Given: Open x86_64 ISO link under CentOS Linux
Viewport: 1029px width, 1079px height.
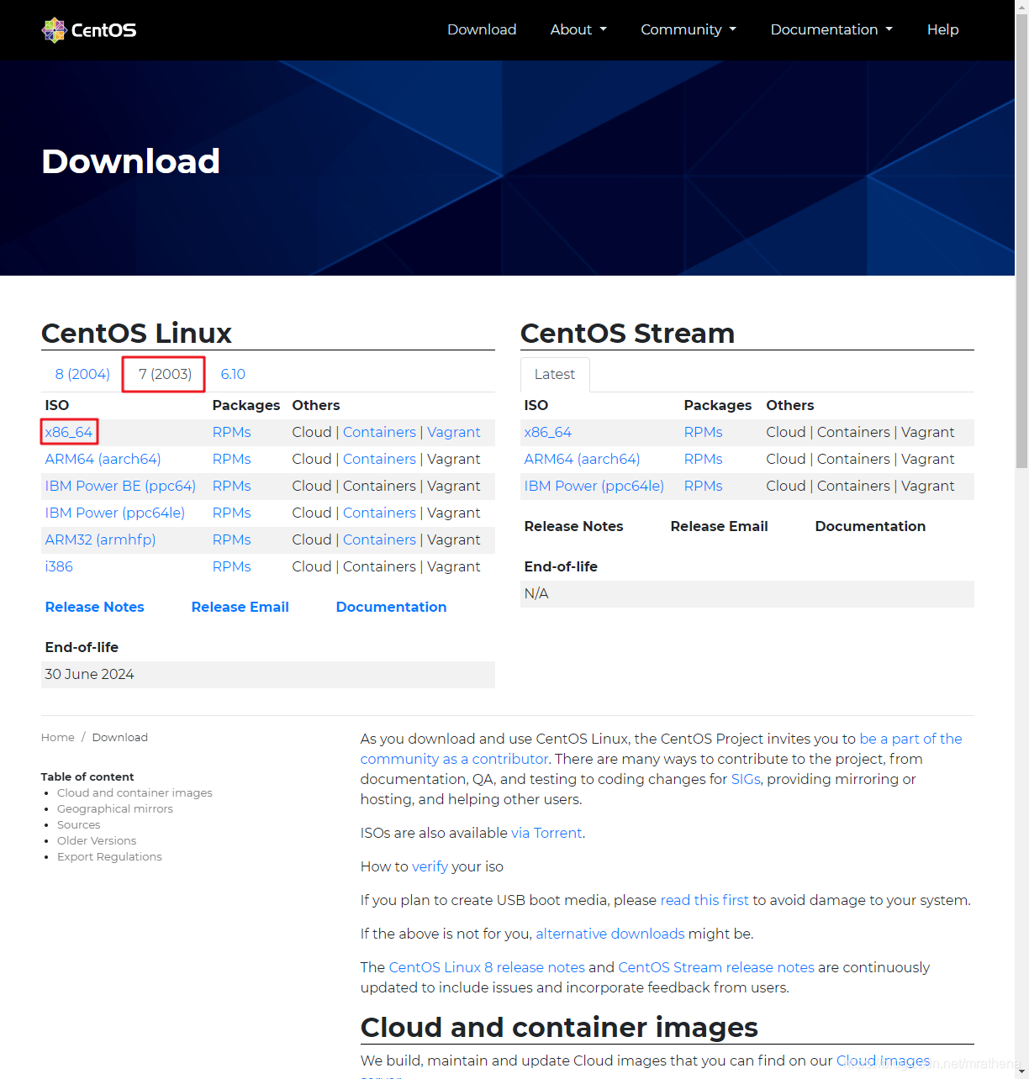Looking at the screenshot, I should coord(69,432).
